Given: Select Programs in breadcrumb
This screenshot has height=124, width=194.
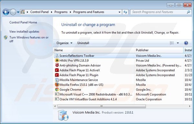Looking at the screenshot, I should coord(61,12).
